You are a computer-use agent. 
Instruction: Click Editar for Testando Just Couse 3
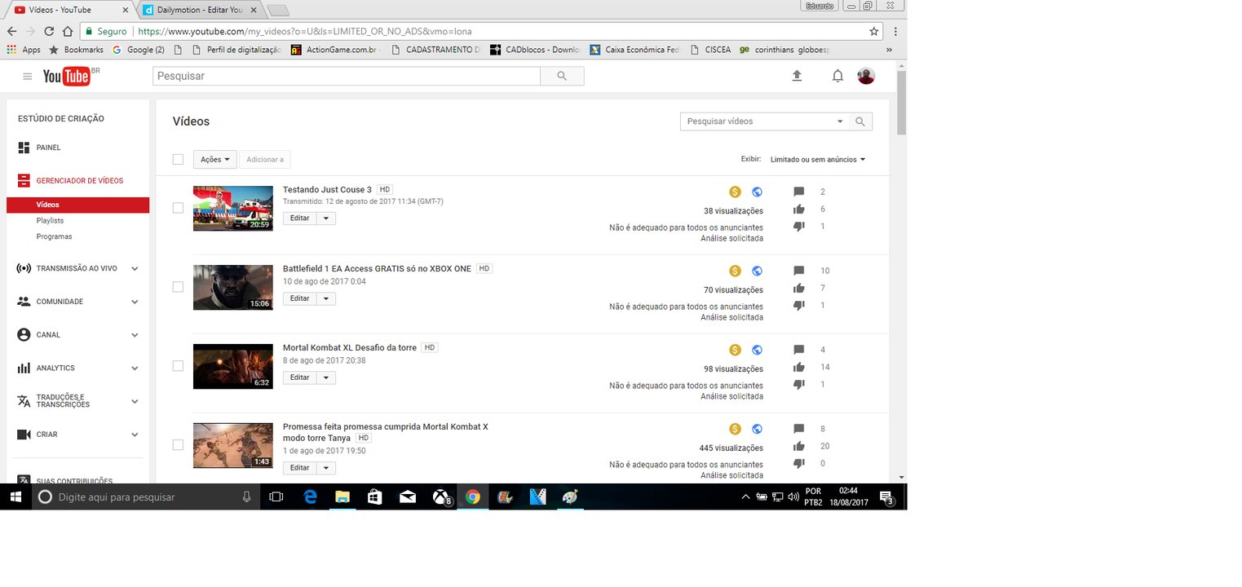click(300, 218)
